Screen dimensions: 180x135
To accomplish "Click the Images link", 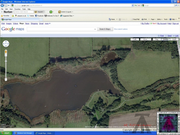I will [x=9, y=24].
